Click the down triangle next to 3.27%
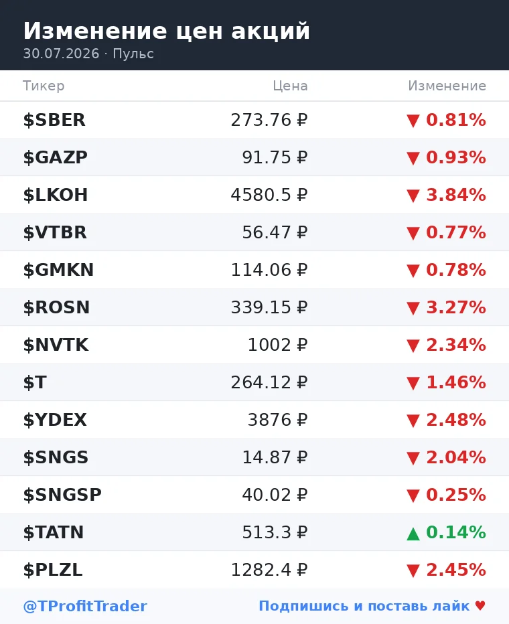Image resolution: width=509 pixels, height=624 pixels. click(x=413, y=309)
